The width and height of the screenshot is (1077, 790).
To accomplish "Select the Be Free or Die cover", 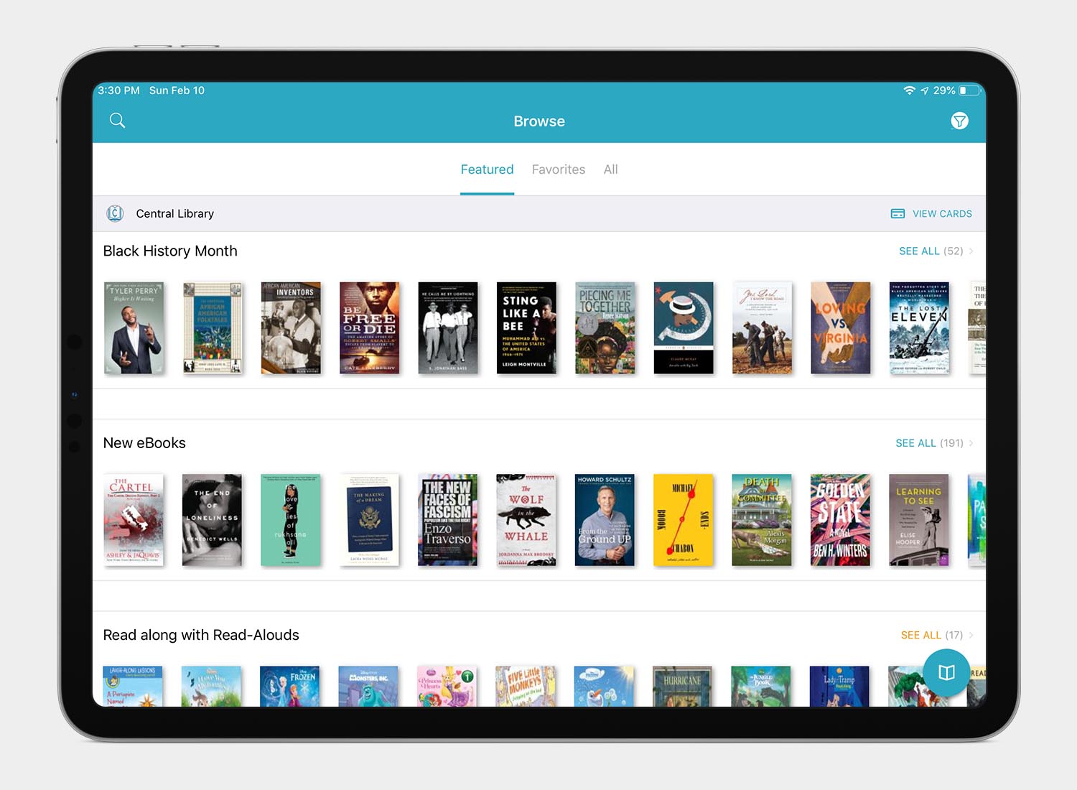I will pyautogui.click(x=369, y=327).
